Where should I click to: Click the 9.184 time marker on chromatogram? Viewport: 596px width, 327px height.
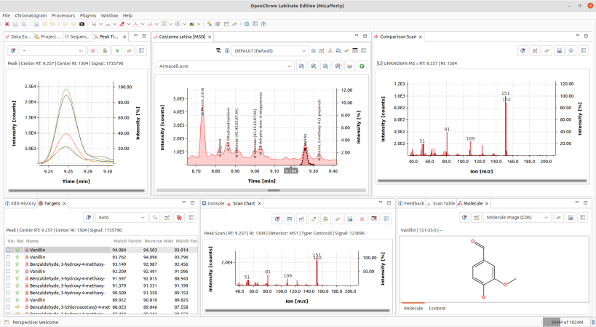point(291,171)
